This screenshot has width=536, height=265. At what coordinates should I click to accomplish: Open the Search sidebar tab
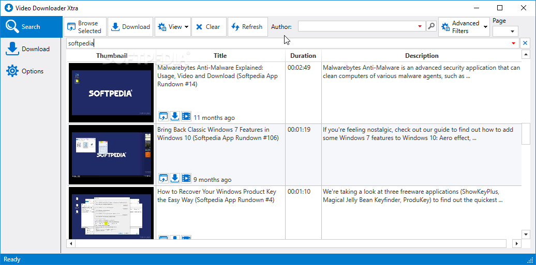pos(31,27)
